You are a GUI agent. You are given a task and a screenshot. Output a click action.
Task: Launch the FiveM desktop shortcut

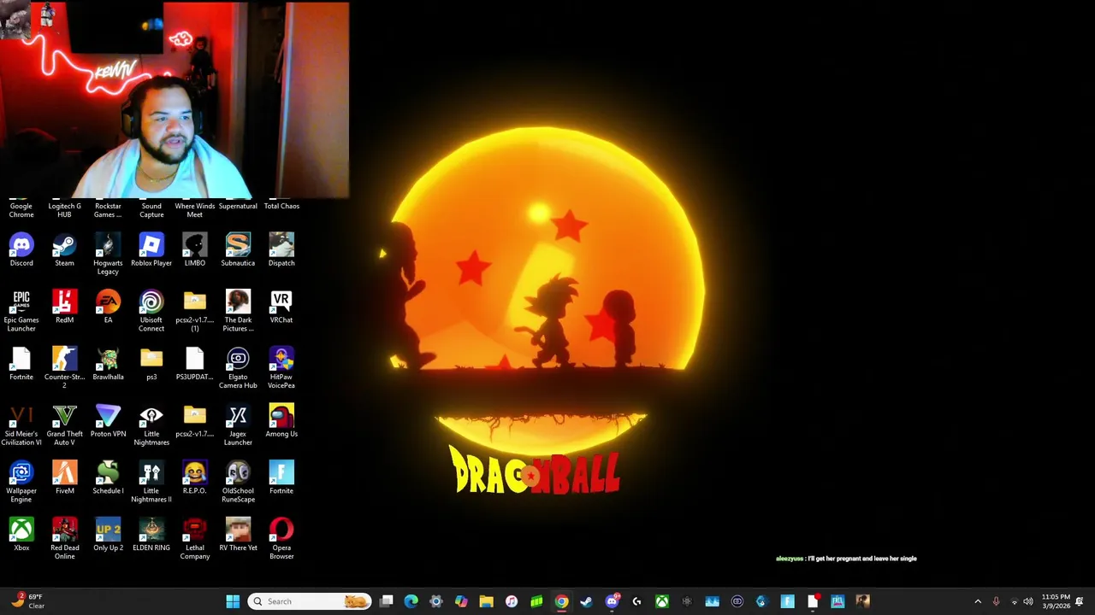(x=64, y=477)
